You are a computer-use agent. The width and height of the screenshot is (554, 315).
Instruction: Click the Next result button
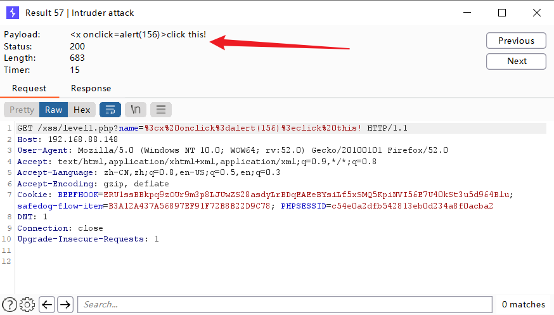pos(516,61)
